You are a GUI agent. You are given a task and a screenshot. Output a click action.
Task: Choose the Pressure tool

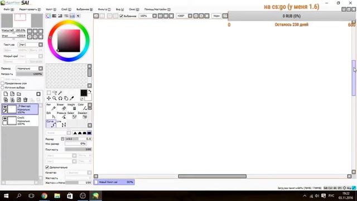[x=62, y=116]
